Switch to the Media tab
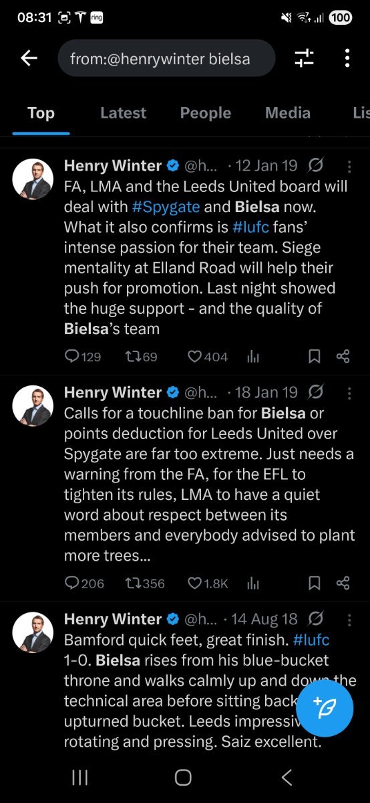Screen dimensions: 370x803 [288, 113]
